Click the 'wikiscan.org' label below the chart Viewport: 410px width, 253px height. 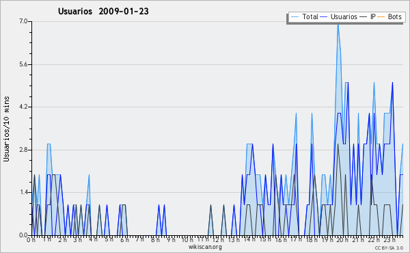click(205, 247)
